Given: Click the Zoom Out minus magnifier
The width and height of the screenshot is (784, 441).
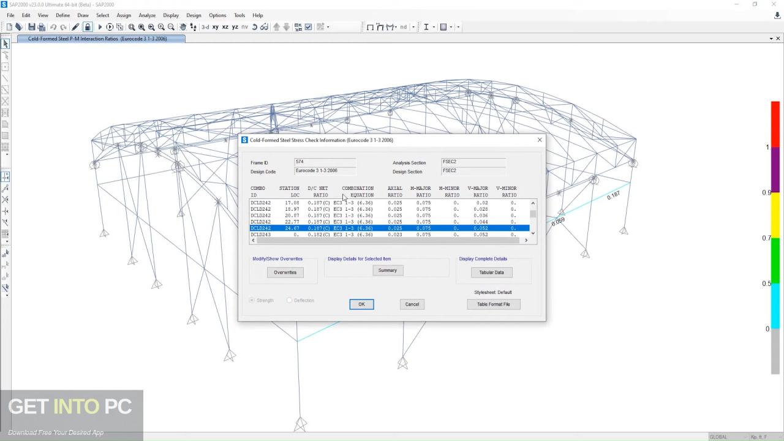Looking at the screenshot, I should coord(171,27).
